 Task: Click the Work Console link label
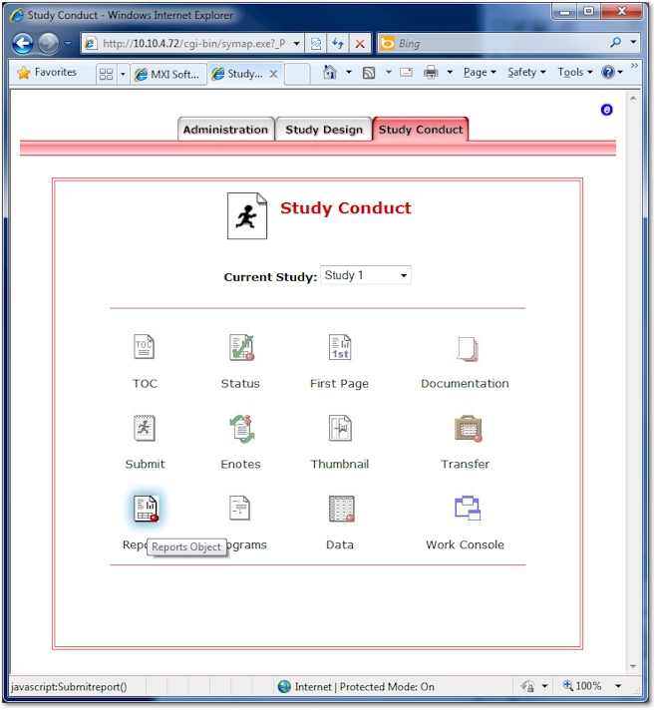(x=465, y=544)
